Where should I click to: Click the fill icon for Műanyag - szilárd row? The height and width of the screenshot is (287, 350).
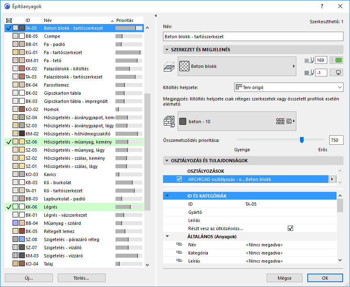coord(15,223)
